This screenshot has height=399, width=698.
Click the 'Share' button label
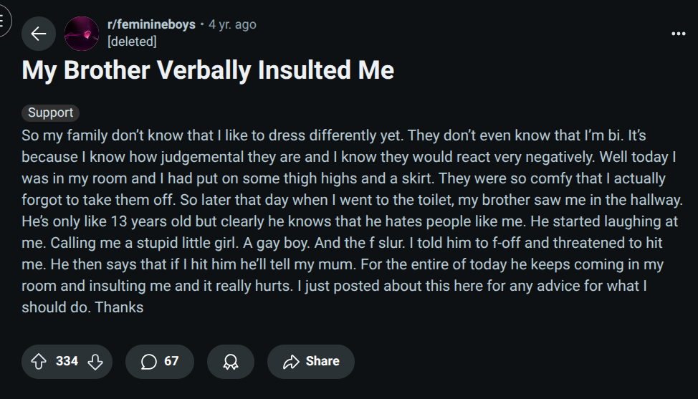pos(322,361)
